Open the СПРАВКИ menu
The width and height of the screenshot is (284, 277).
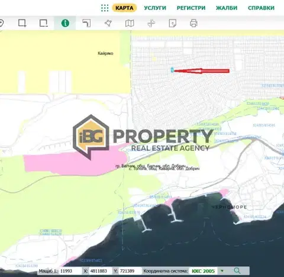click(261, 8)
